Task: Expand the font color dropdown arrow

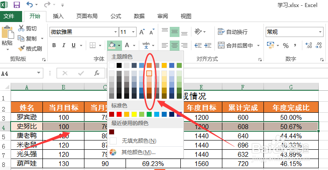Action: (134, 45)
